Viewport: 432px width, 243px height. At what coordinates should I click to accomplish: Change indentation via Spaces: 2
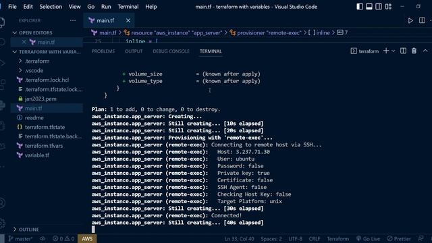pyautogui.click(x=271, y=239)
